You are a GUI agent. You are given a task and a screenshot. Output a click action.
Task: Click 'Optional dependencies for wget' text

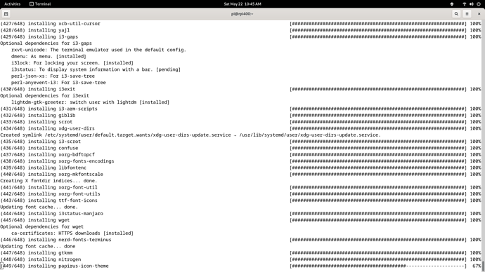[41, 226]
